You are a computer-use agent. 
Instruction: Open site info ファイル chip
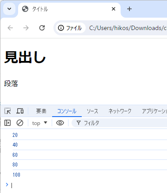click(x=71, y=28)
